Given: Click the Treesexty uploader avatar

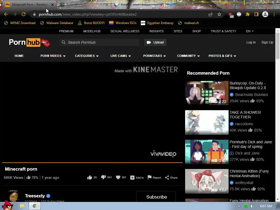Looking at the screenshot, I should click(14, 196).
